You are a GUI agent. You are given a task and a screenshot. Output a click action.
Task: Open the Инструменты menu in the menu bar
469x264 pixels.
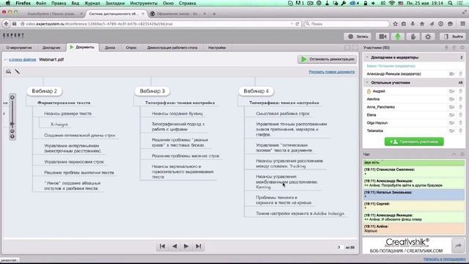pyautogui.click(x=144, y=3)
